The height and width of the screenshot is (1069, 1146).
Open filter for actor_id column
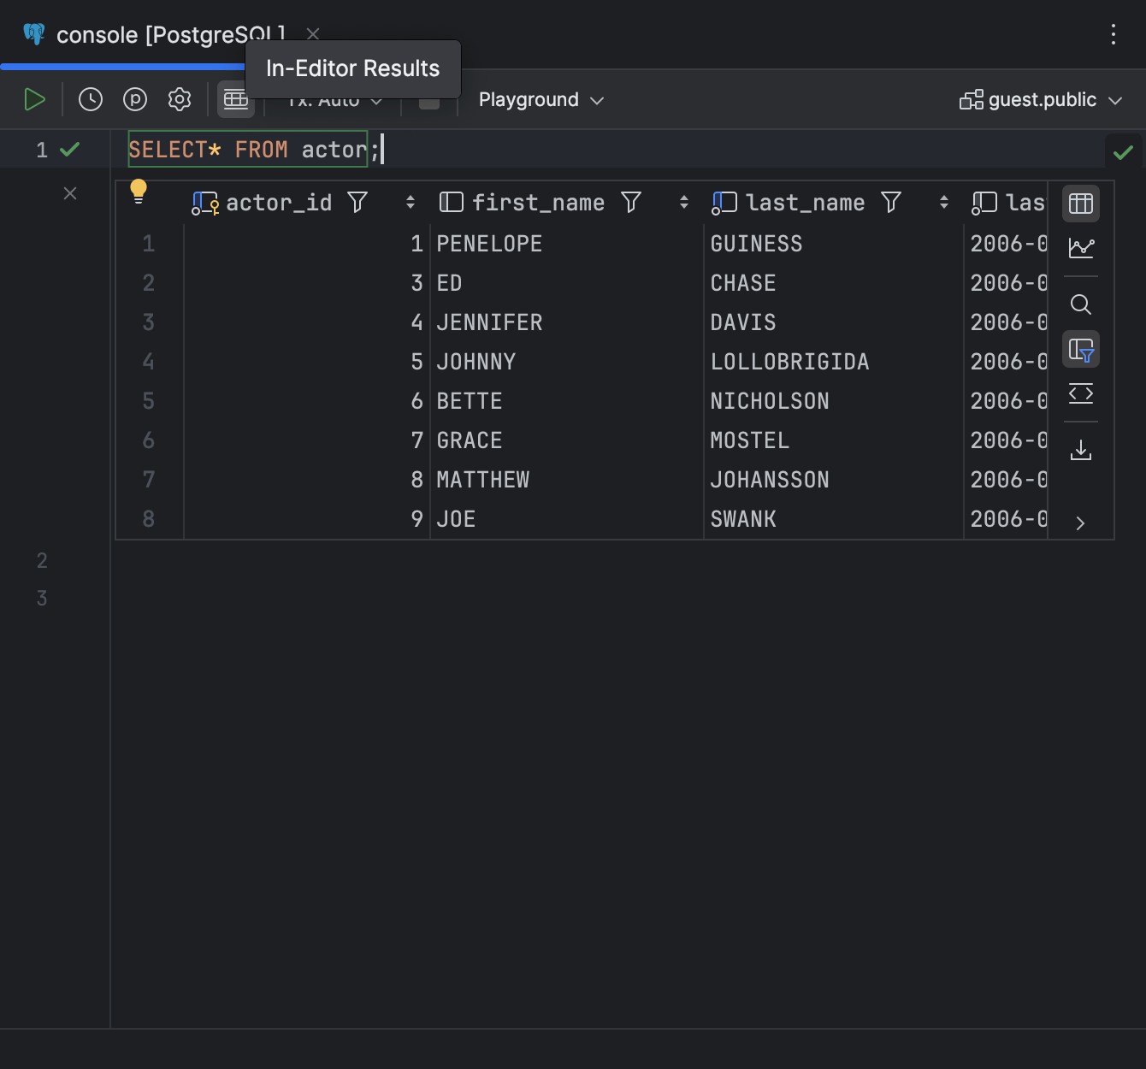(357, 202)
